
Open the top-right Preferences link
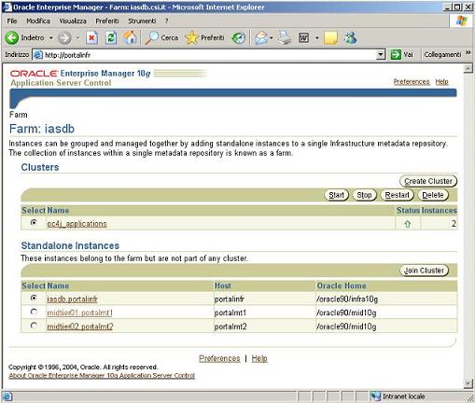point(412,81)
